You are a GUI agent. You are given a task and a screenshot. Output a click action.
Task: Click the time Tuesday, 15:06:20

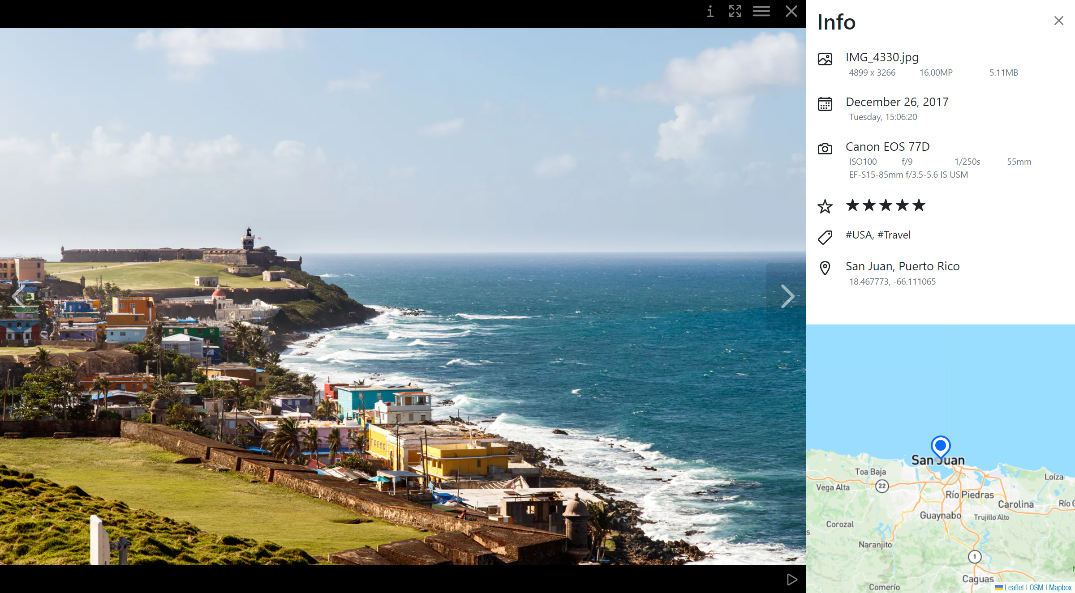coord(883,117)
